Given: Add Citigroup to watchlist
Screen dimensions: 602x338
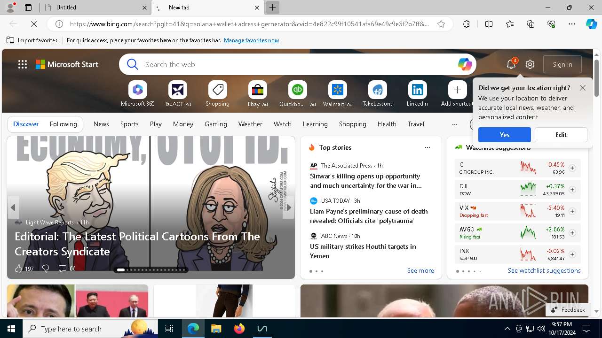Looking at the screenshot, I should [572, 168].
